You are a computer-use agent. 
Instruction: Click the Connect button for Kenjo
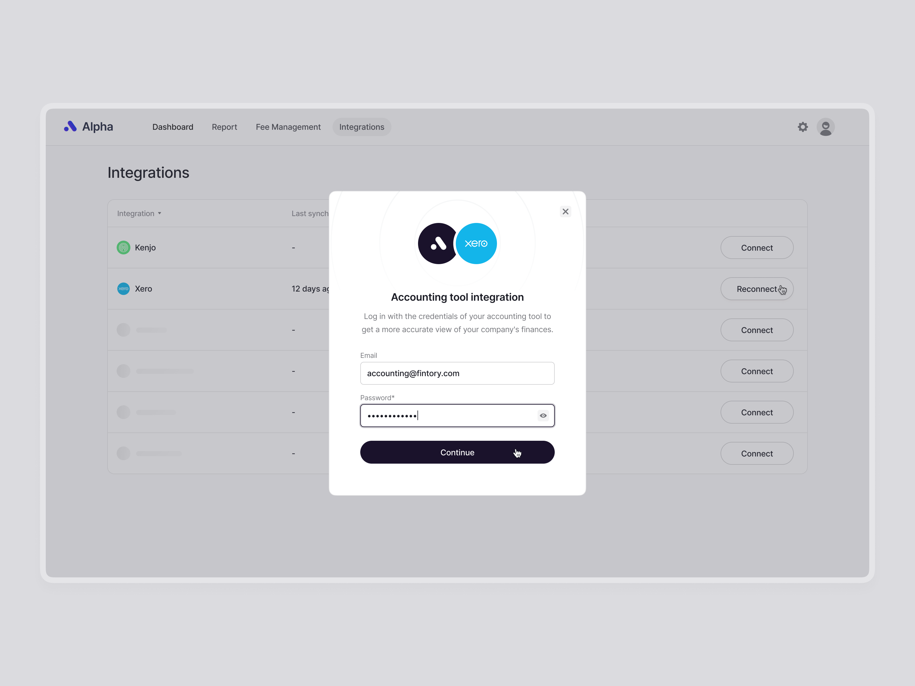coord(757,247)
